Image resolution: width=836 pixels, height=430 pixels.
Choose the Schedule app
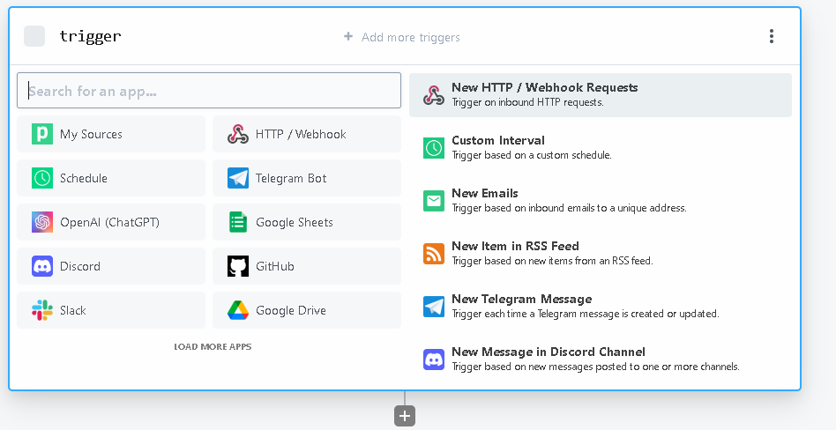pyautogui.click(x=111, y=178)
